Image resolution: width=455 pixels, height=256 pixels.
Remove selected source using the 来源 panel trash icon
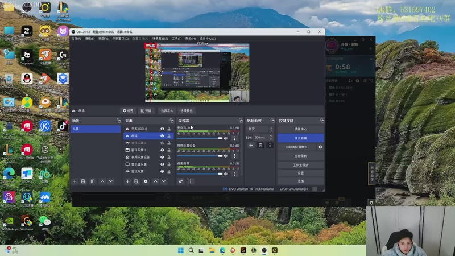(x=136, y=181)
